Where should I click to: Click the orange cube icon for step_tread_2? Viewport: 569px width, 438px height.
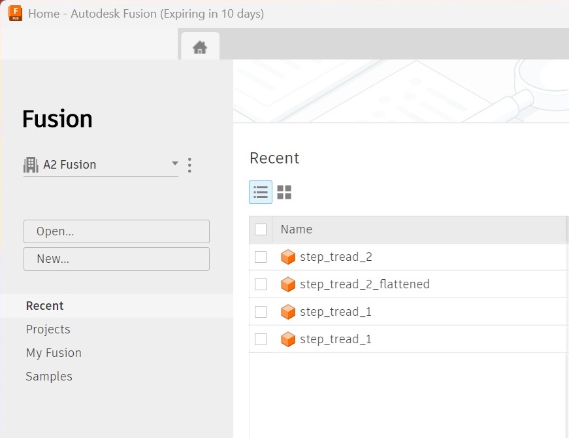(x=287, y=257)
